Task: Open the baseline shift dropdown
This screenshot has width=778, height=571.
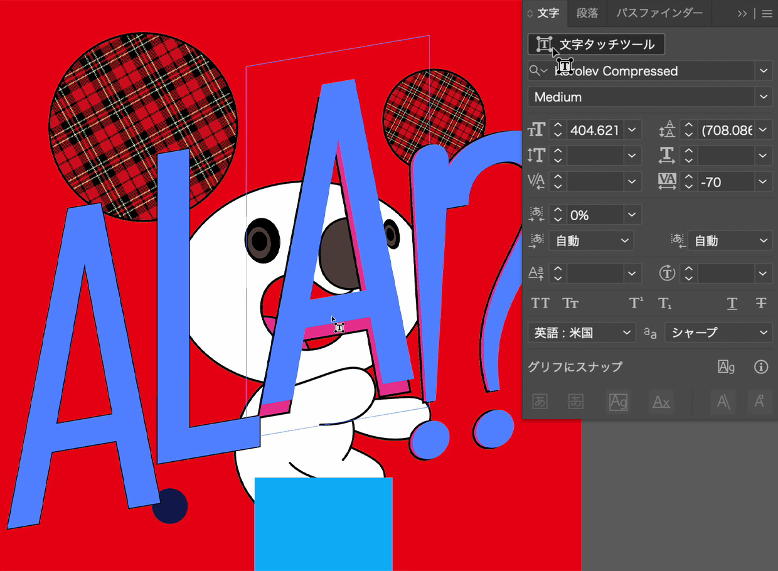Action: (x=632, y=273)
